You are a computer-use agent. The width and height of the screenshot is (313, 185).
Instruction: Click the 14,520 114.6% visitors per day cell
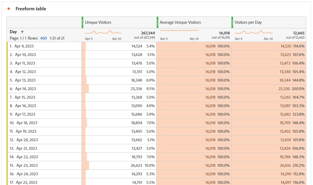point(269,46)
